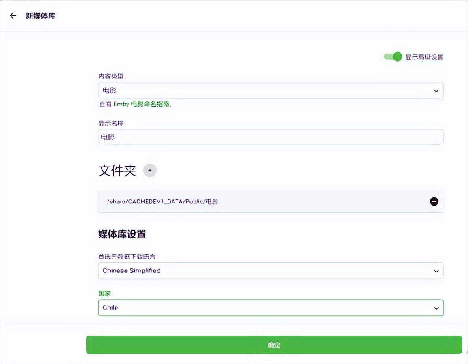
Task: Click the chevron arrow on Chile field
Action: 436,308
